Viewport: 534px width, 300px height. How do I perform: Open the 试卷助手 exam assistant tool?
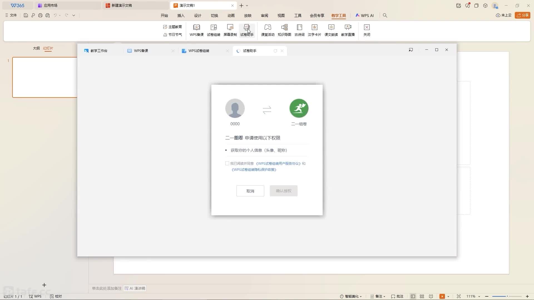pos(247,30)
